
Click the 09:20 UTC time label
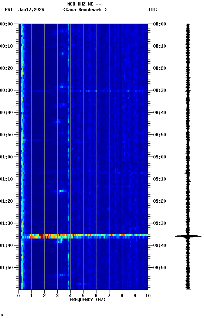[160, 201]
